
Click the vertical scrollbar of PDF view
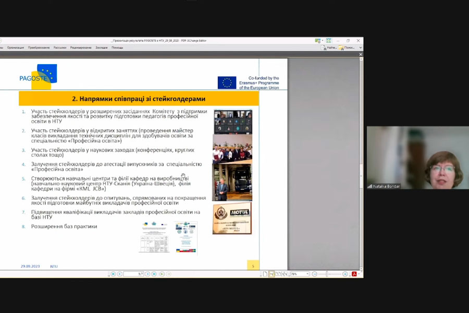(x=361, y=164)
